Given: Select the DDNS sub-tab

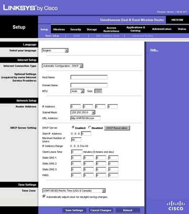Looking at the screenshot, I should tap(77, 36).
